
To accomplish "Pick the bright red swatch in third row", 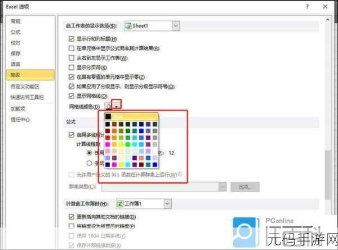I will pos(108,137).
